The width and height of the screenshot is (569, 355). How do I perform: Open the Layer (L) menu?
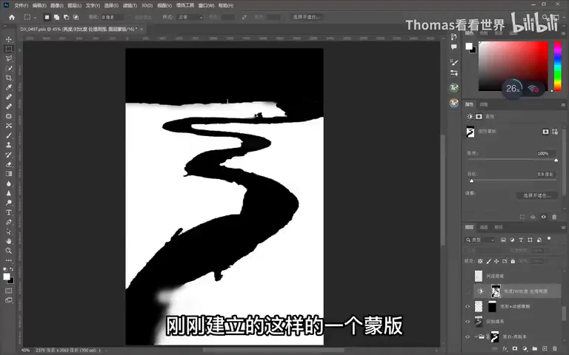pyautogui.click(x=74, y=5)
